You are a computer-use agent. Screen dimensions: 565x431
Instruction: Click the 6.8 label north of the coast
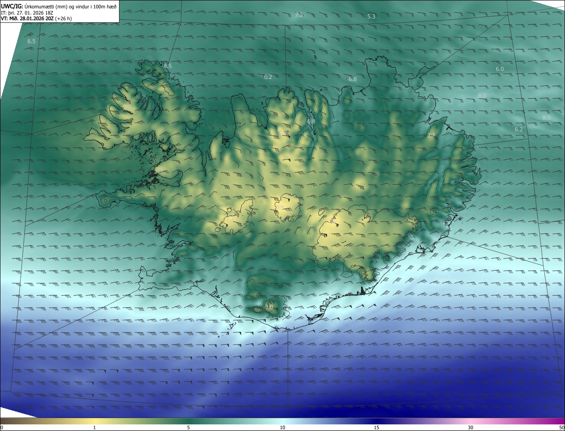pos(353,79)
